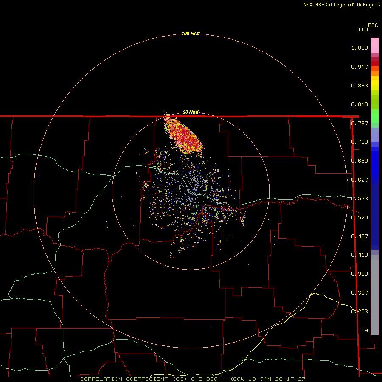Click the TH threshold label
Screen dimensions: 382x382
[x=365, y=331]
